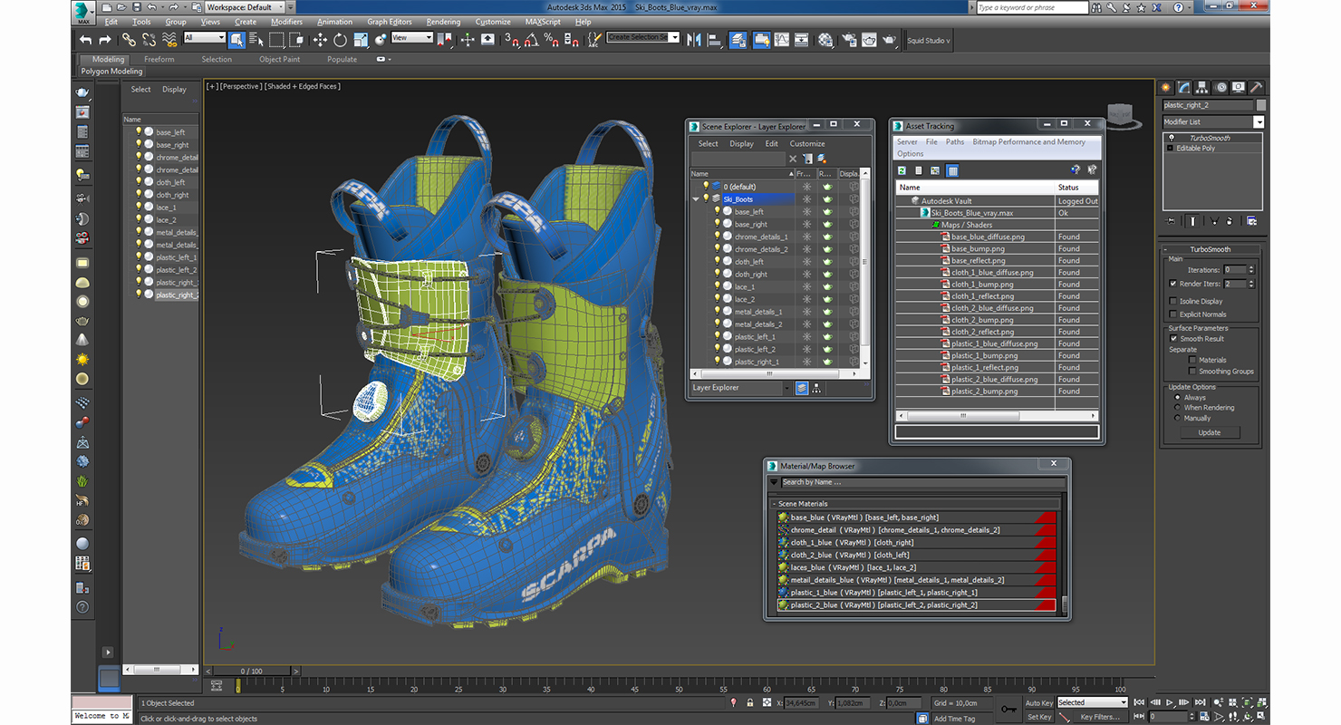Image resolution: width=1341 pixels, height=725 pixels.
Task: Click the Undo arrow in main toolbar
Action: 86,40
